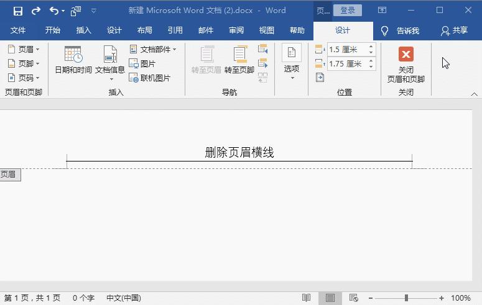Open 文档信息 document info dropdown

pos(110,63)
